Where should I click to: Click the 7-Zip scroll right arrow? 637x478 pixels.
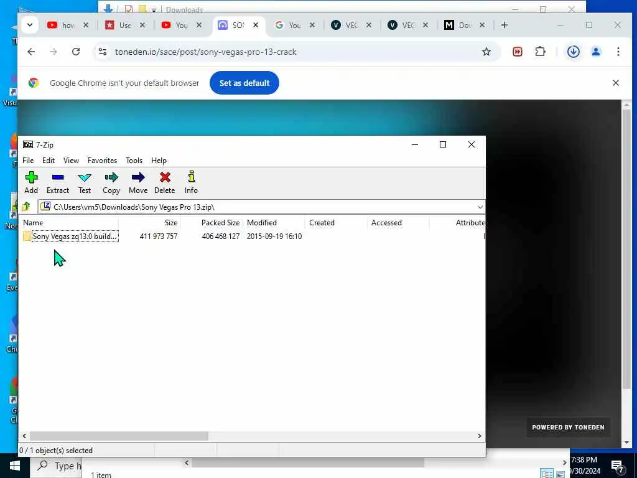point(480,436)
